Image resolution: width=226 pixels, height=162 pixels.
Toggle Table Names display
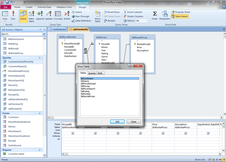pos(180,17)
